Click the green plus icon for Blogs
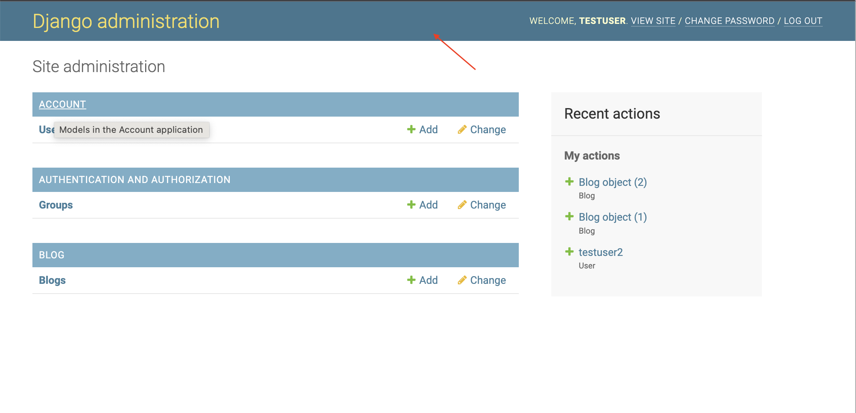The width and height of the screenshot is (856, 413). point(411,280)
